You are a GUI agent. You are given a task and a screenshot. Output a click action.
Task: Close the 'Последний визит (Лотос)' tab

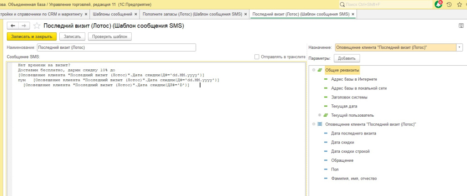coord(353,14)
